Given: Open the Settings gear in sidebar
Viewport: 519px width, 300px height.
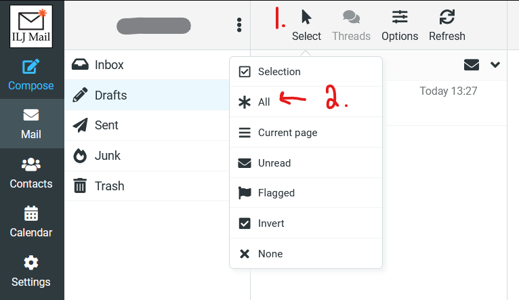Looking at the screenshot, I should 31,272.
